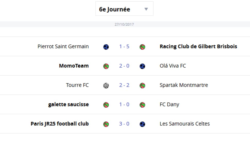Open the 2 - 2 match score
The image size is (250, 141).
click(x=124, y=85)
